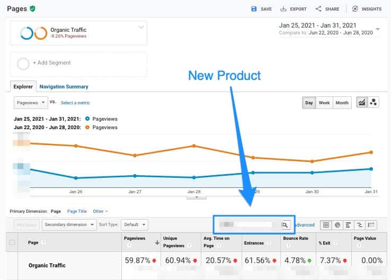Open the Sort Type Default dropdown
Image resolution: width=391 pixels, height=280 pixels.
pos(135,225)
